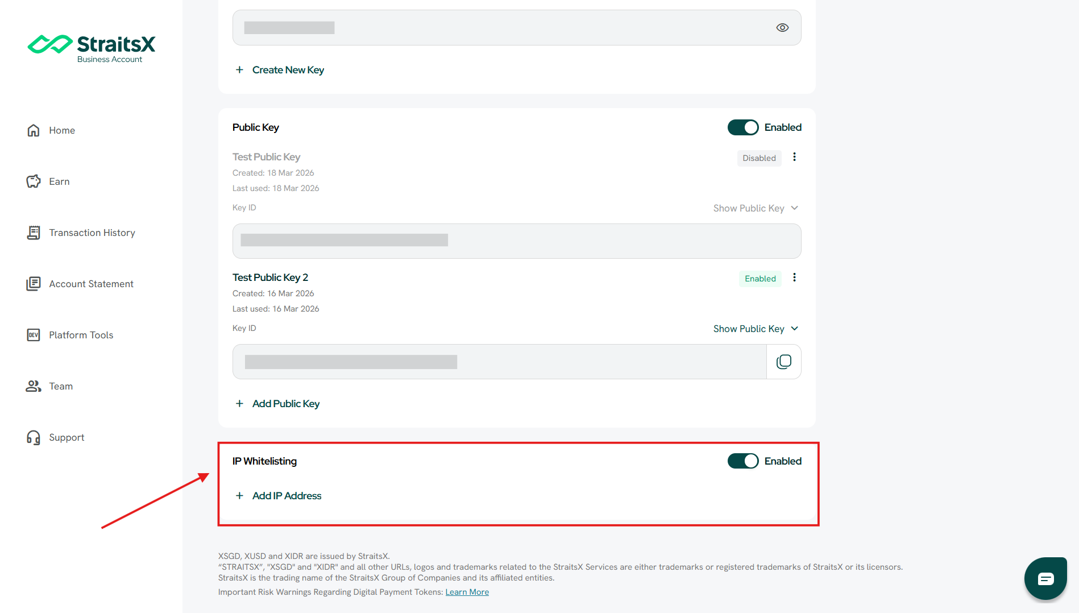The height and width of the screenshot is (613, 1079).
Task: Open options menu for Test Public Key
Action: click(x=794, y=157)
